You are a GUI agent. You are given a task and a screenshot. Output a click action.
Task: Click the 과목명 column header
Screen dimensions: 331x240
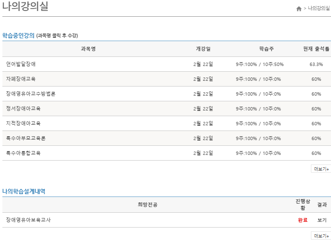pyautogui.click(x=89, y=49)
